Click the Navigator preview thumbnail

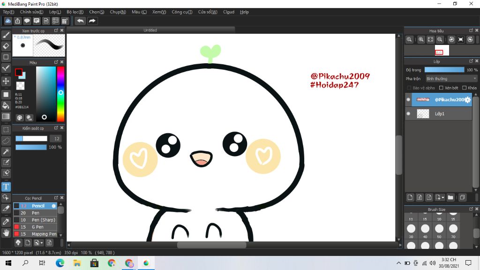(442, 50)
